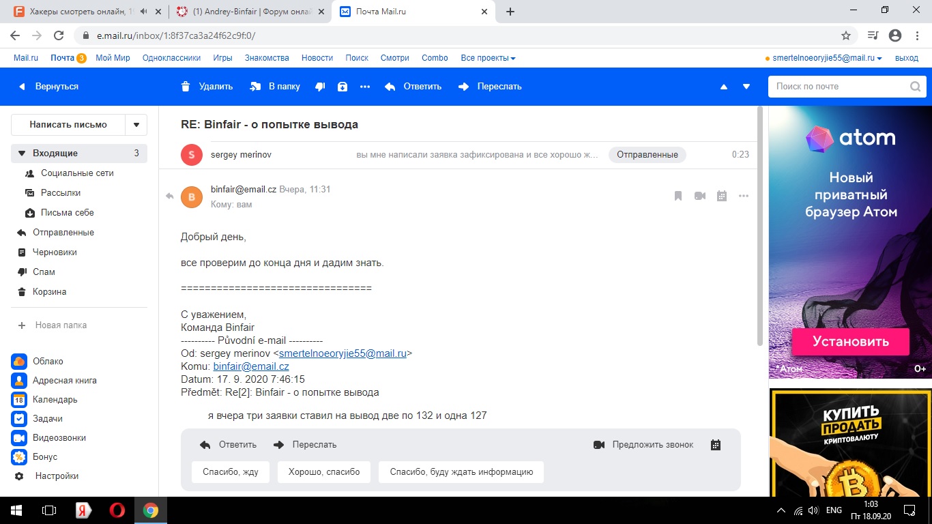Click the Вернуться back button

pyautogui.click(x=48, y=87)
